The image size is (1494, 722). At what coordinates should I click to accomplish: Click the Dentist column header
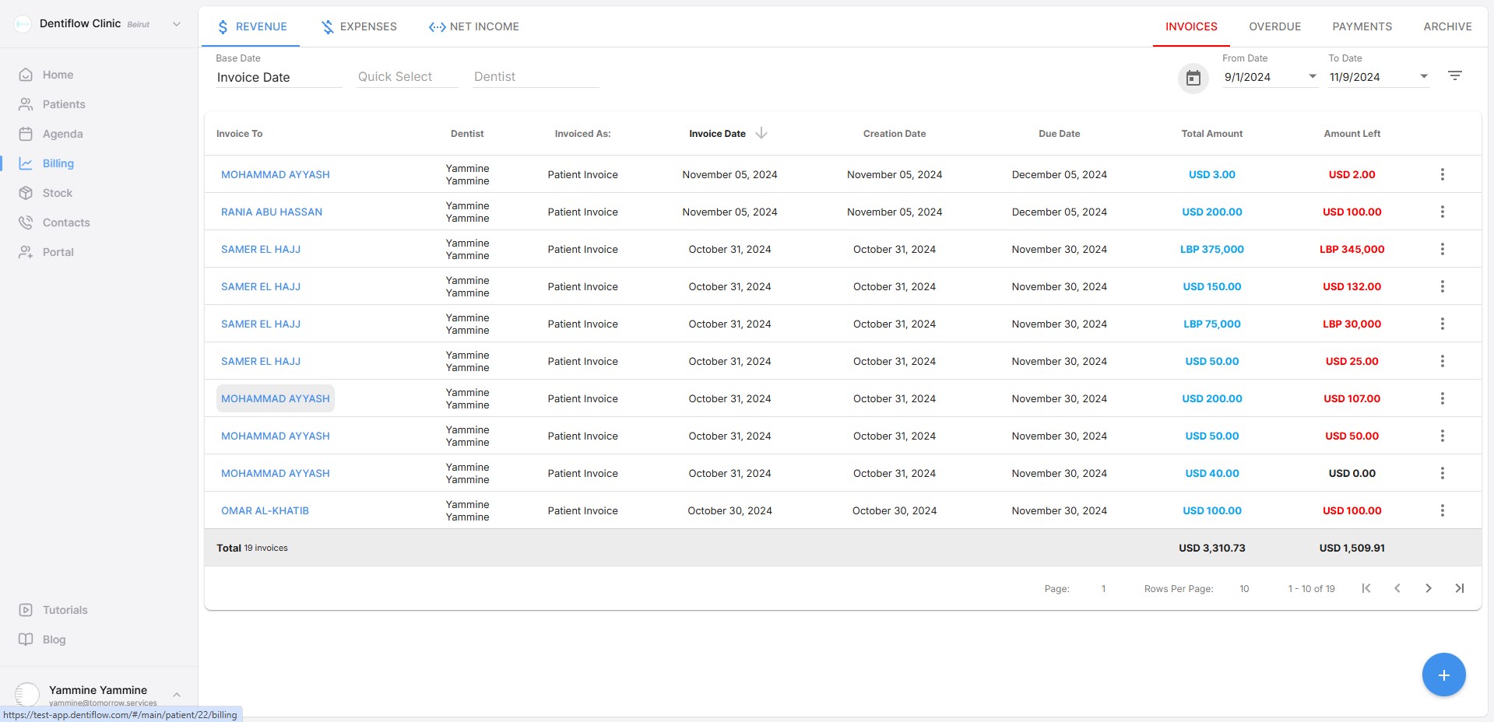point(467,134)
